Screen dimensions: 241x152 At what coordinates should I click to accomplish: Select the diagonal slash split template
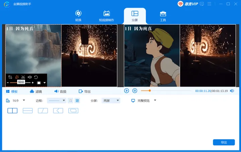(x=43, y=111)
